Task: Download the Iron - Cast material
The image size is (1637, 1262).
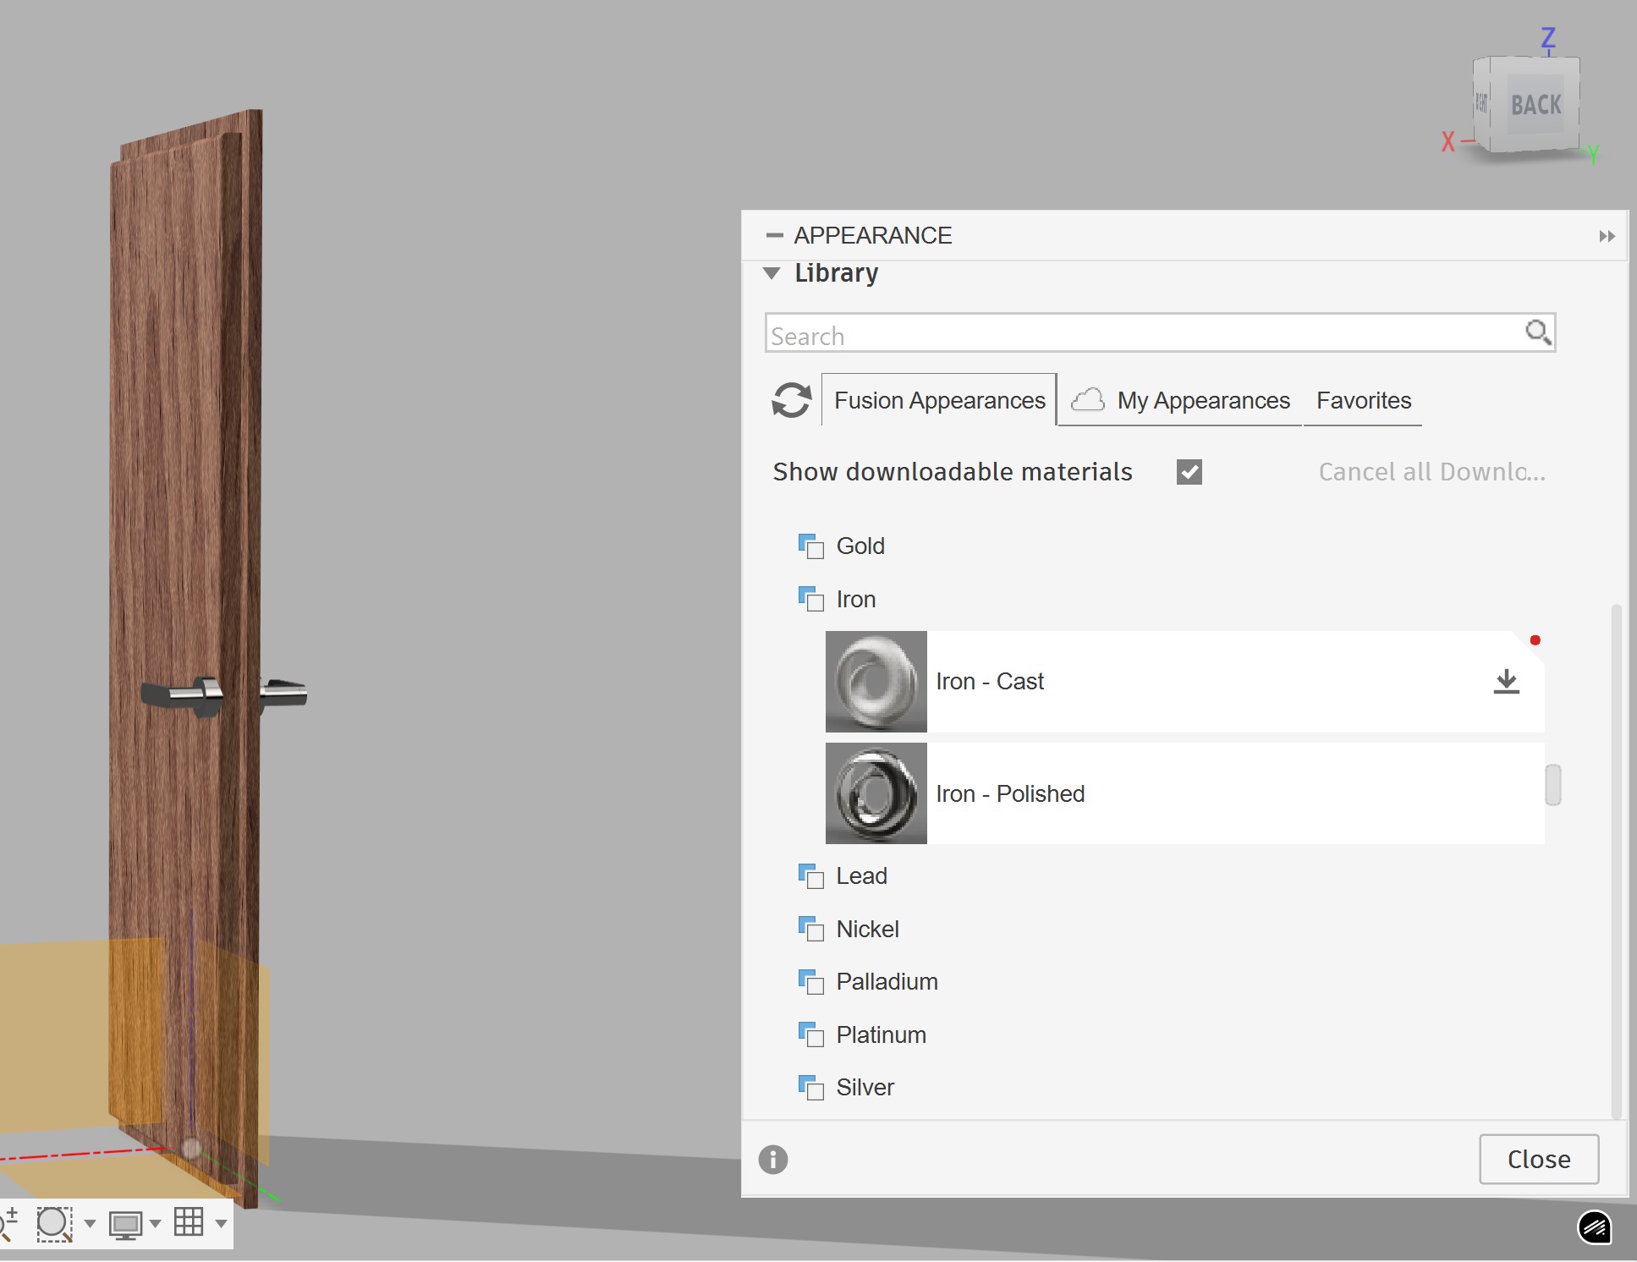Action: tap(1506, 681)
